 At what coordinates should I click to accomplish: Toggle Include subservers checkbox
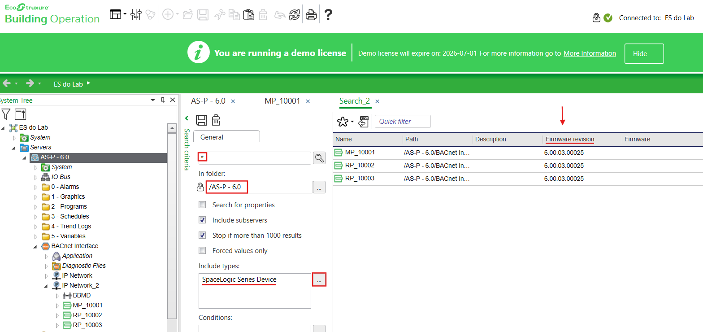pyautogui.click(x=203, y=220)
